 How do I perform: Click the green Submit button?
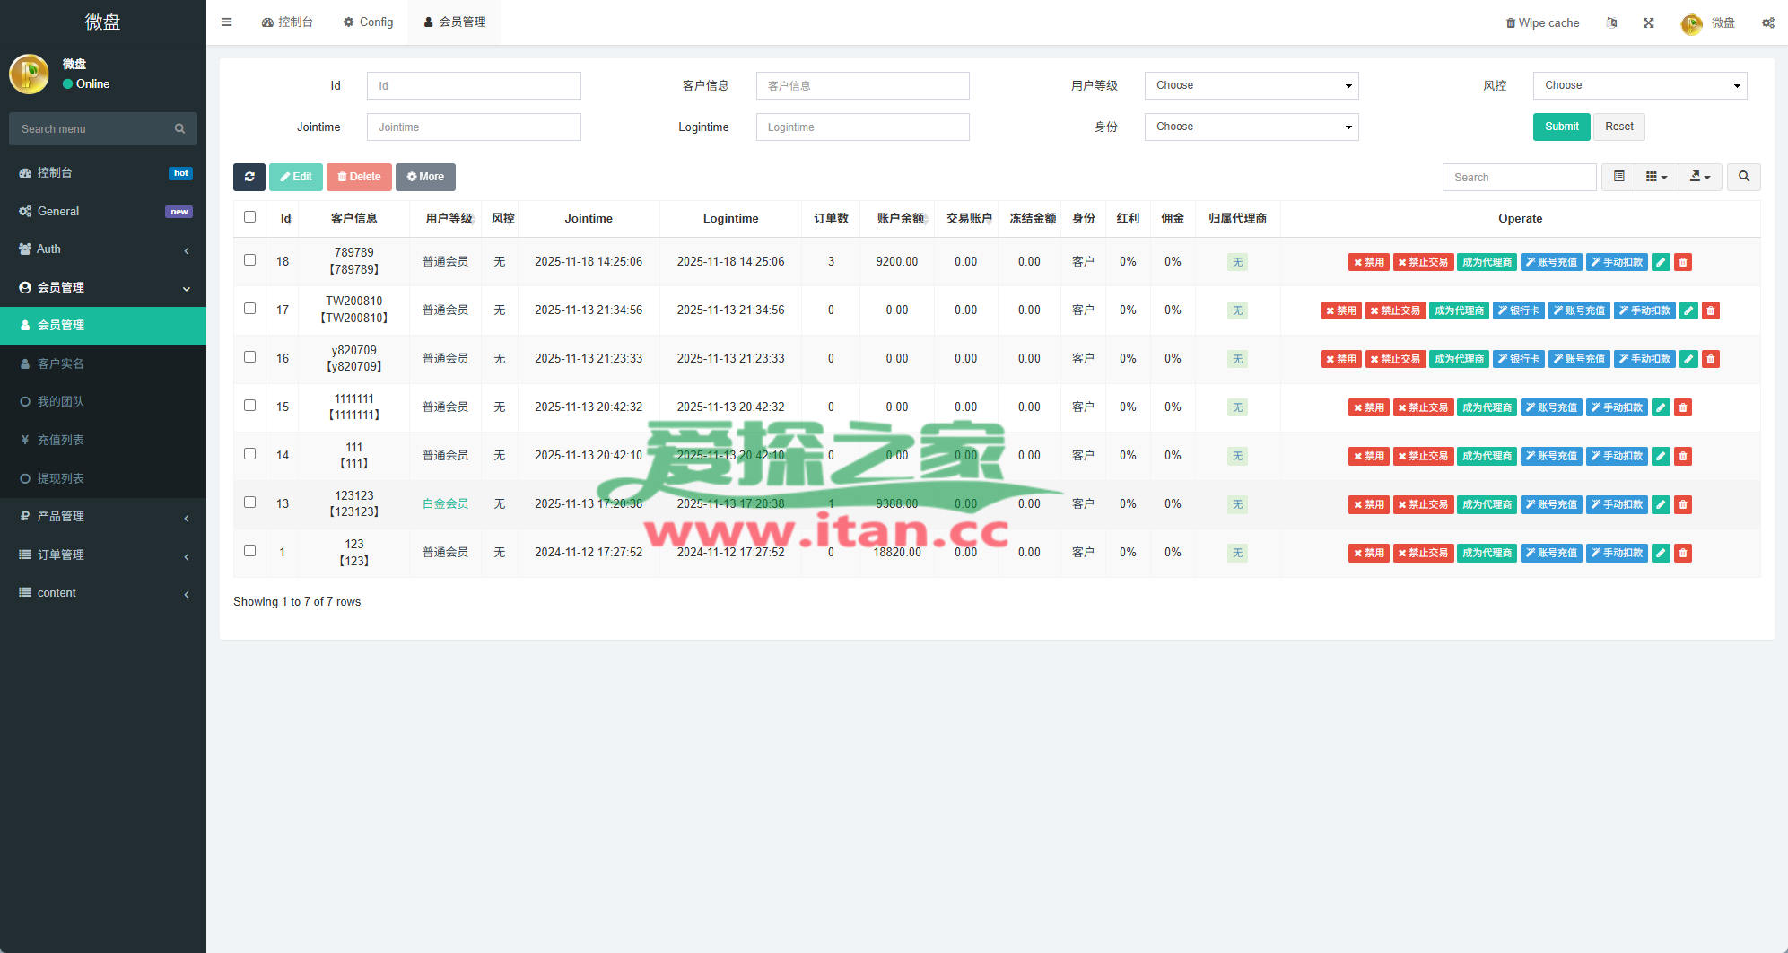pos(1561,127)
